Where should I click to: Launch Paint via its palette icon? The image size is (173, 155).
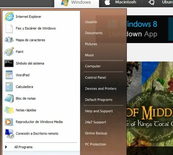coord(9,52)
